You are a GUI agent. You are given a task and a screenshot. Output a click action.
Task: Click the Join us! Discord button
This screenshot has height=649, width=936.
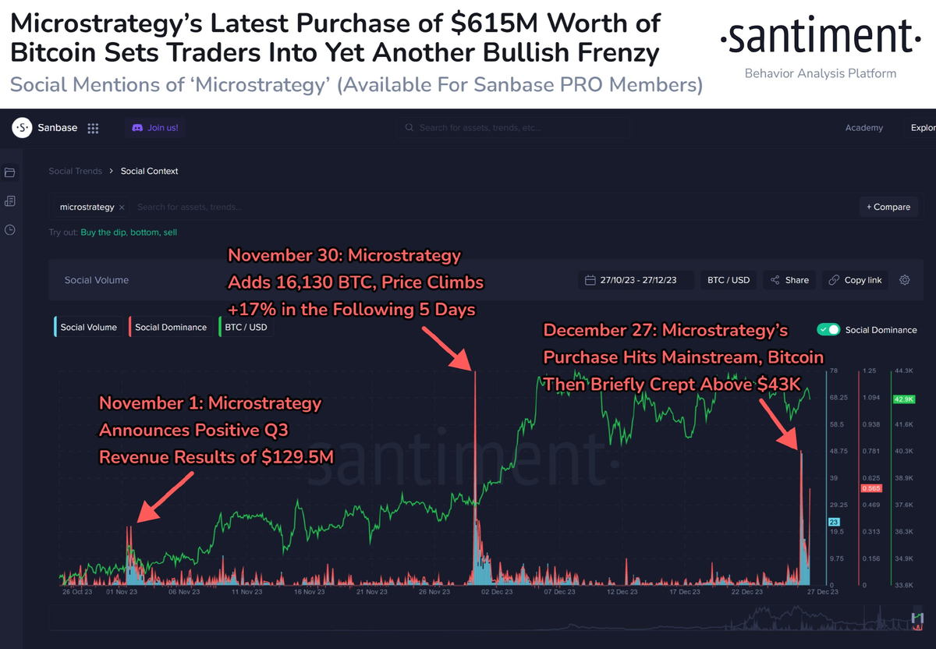tap(154, 127)
